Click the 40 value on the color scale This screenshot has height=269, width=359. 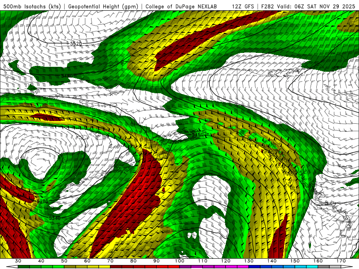[41, 261]
